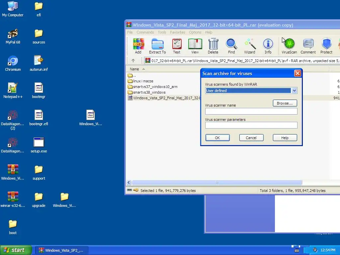
Task: Select the winrar-x32-6... installer icon
Action: [x=13, y=200]
